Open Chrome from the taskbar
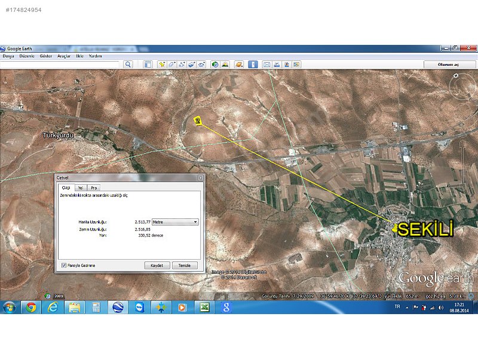 click(x=31, y=308)
